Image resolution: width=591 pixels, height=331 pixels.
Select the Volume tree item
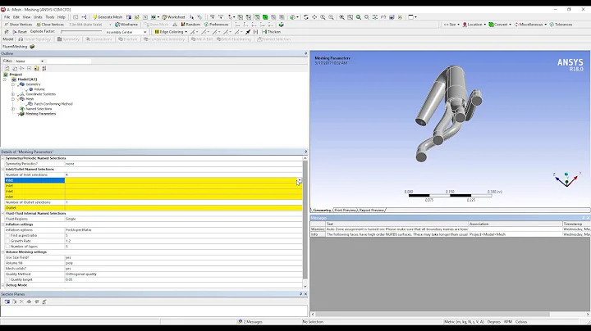tap(39, 89)
